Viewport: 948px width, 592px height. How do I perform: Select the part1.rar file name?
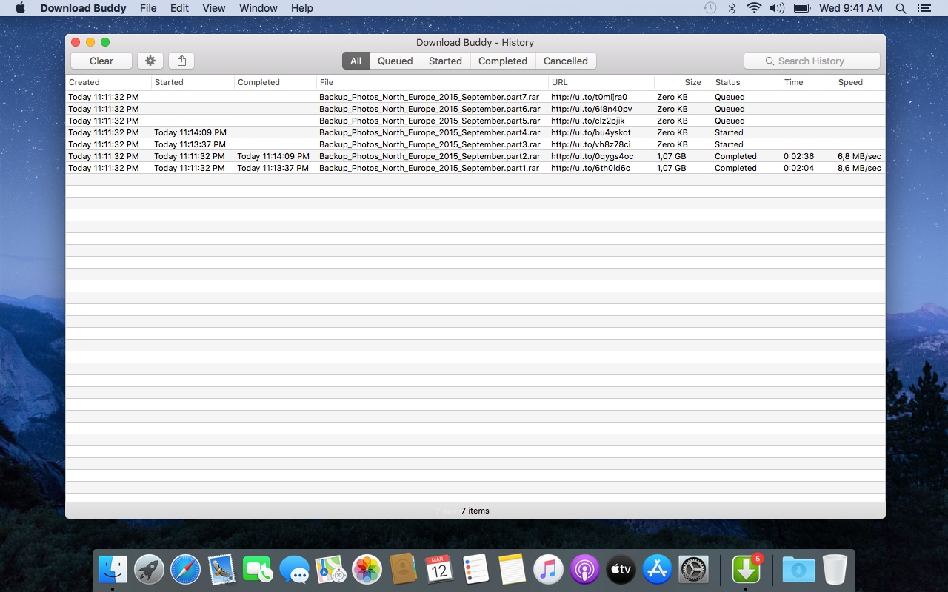point(430,168)
